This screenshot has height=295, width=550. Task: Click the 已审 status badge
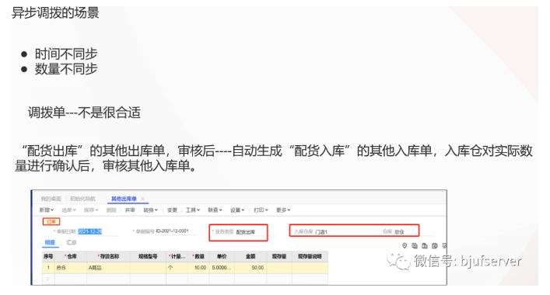coord(51,221)
